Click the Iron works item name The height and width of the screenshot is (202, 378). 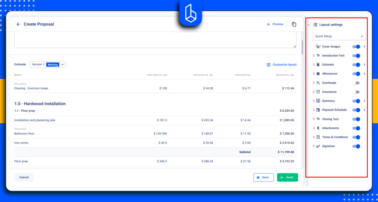click(x=21, y=143)
